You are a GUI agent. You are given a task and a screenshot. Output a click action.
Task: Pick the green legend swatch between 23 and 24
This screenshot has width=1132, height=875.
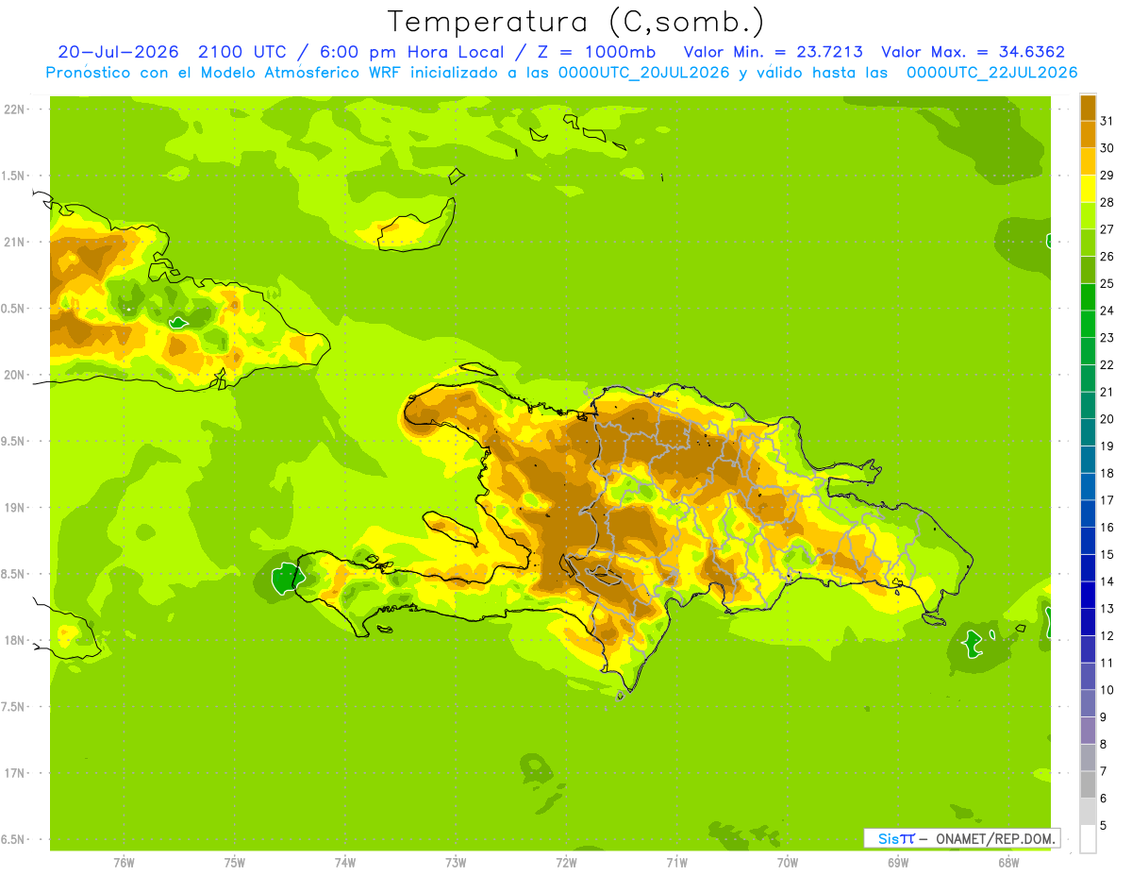click(1088, 325)
